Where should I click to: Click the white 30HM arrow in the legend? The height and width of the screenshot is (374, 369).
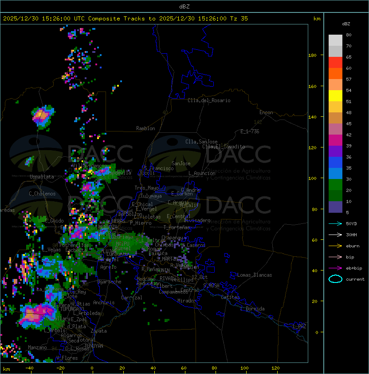point(335,235)
